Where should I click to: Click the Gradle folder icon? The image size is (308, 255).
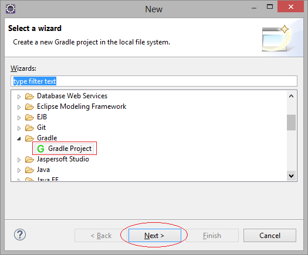(x=29, y=138)
